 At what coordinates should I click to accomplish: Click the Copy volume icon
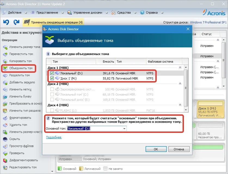pyautogui.click(x=5, y=61)
